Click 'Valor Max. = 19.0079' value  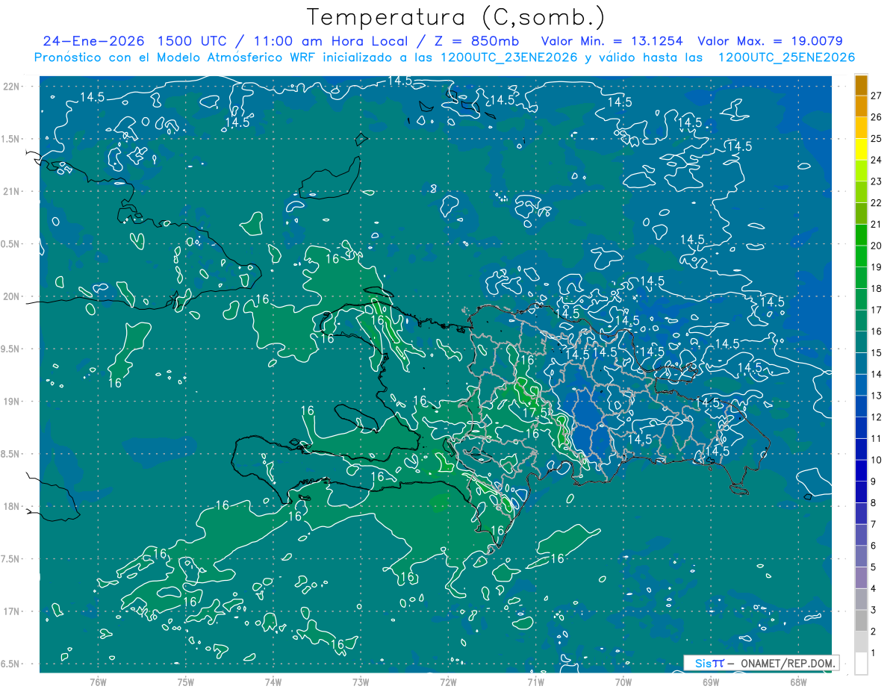point(770,41)
